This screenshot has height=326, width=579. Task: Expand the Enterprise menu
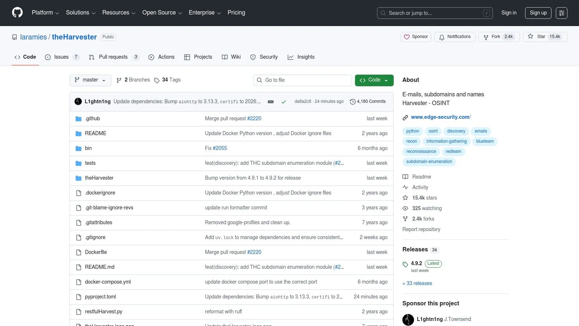pos(205,13)
